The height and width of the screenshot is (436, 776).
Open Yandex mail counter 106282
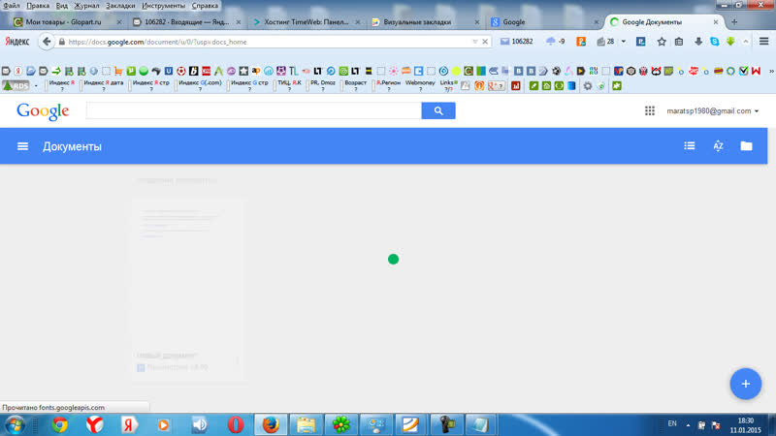point(516,42)
